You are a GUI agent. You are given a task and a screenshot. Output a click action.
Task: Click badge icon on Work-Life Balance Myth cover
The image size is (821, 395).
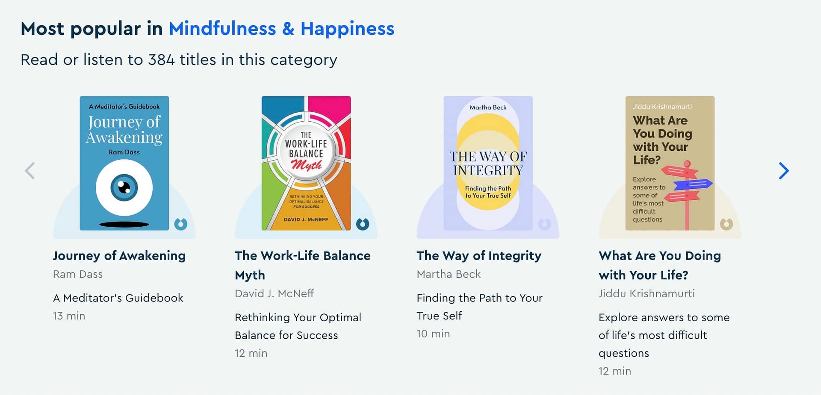click(363, 224)
